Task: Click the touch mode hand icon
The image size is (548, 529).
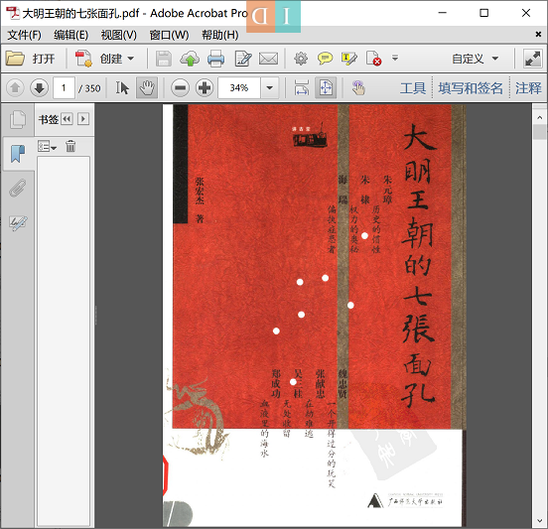Action: (358, 87)
